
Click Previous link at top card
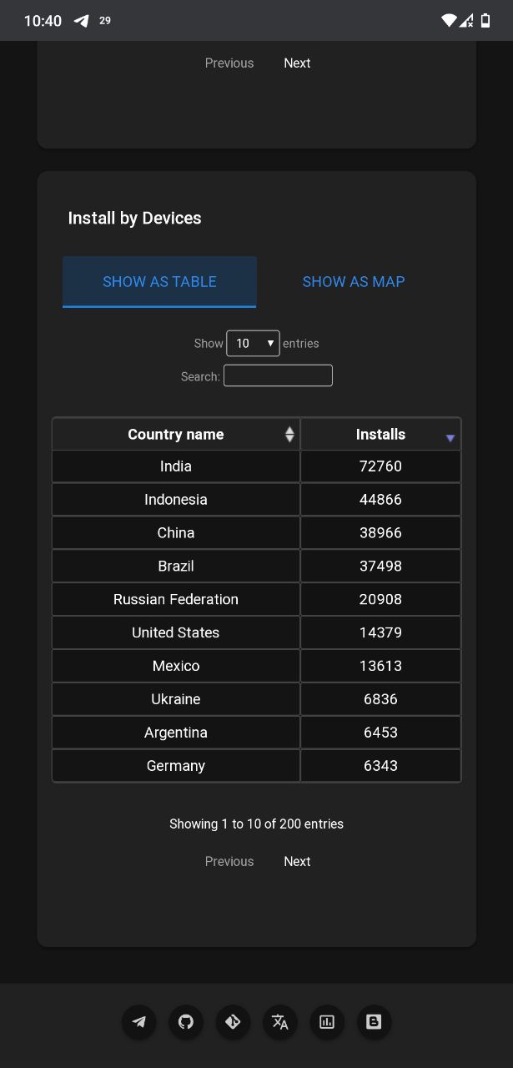(x=229, y=63)
